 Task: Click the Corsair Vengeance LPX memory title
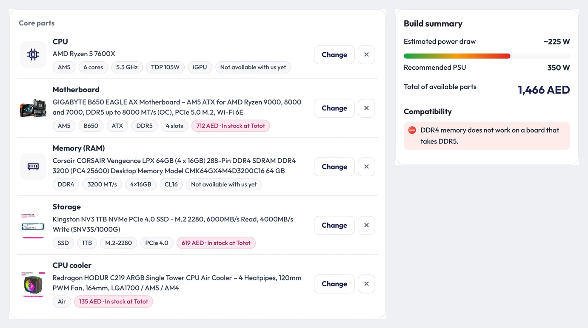click(x=174, y=166)
